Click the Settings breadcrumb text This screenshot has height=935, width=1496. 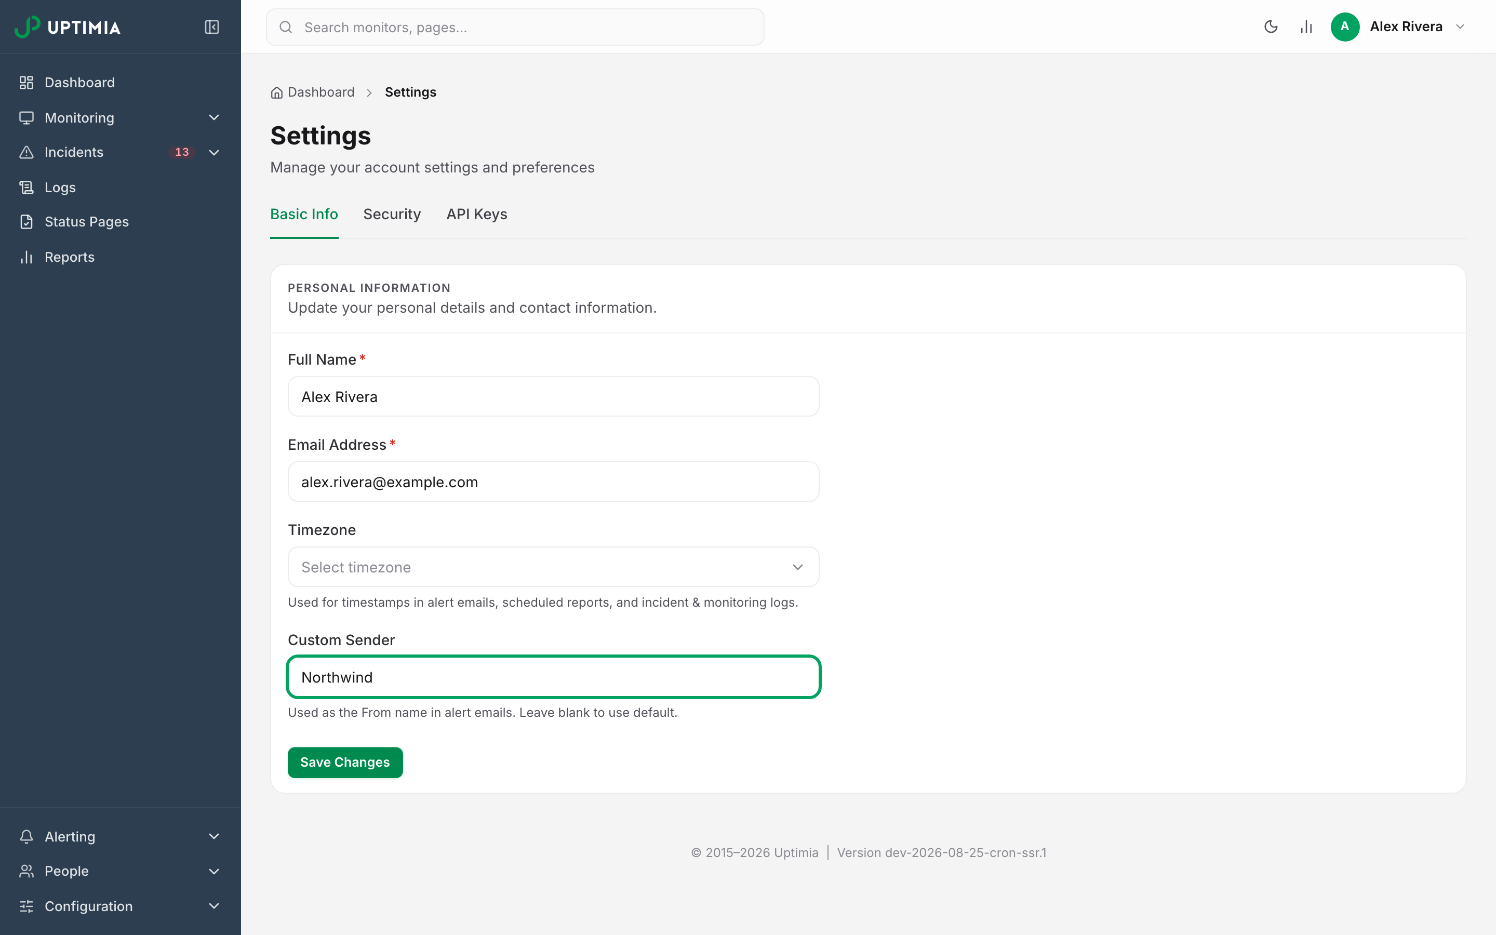410,92
